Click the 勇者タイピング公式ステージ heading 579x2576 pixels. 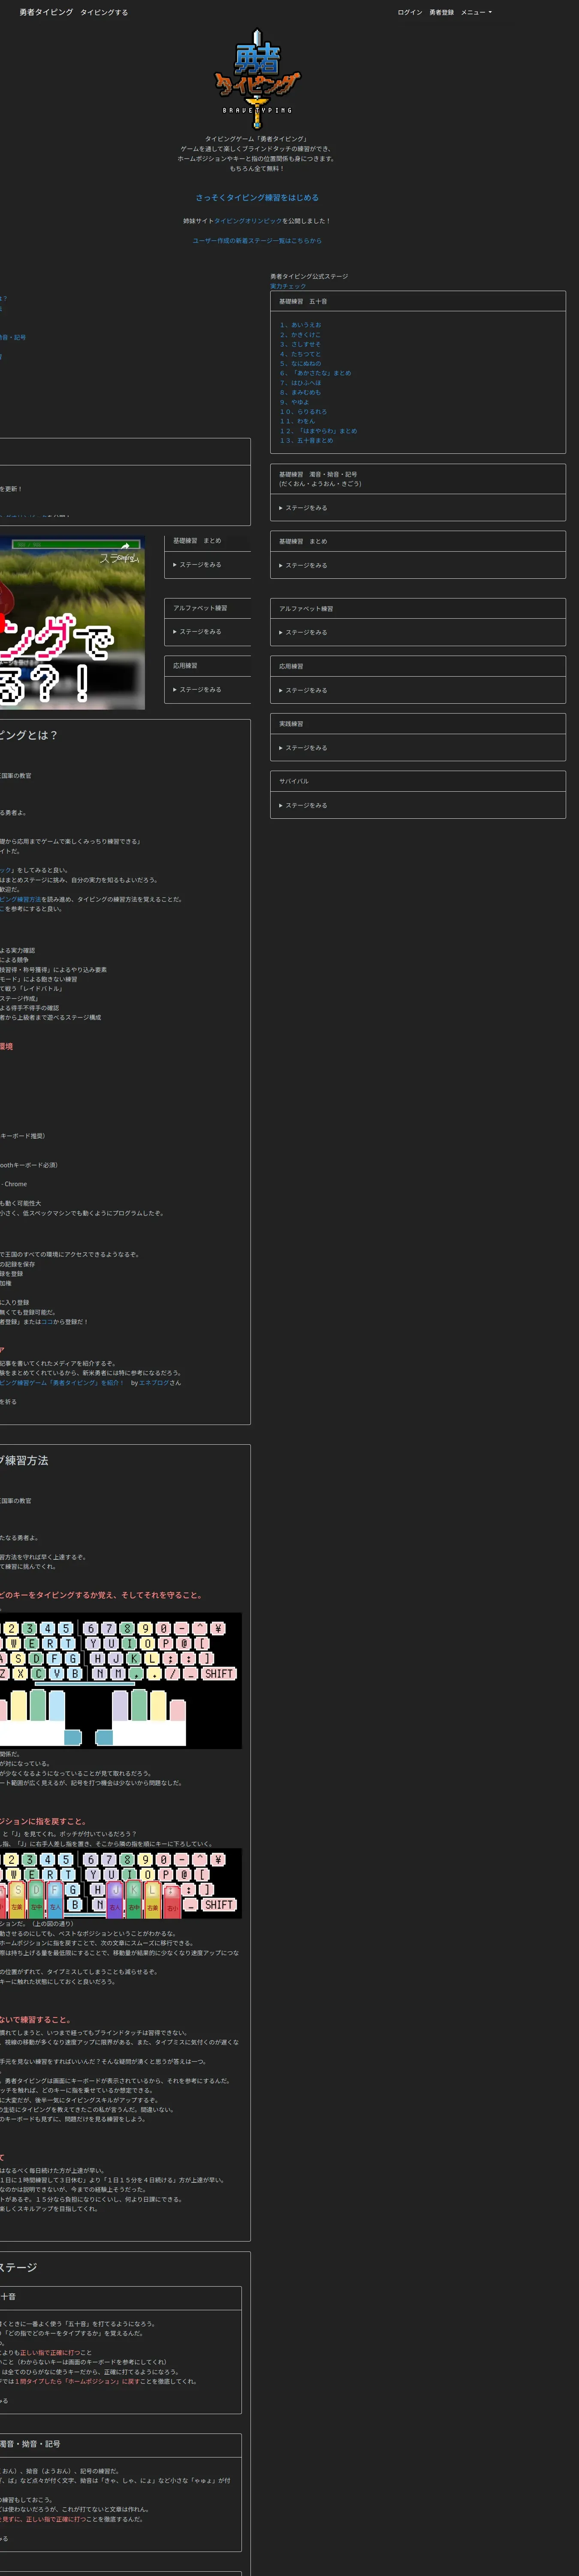click(310, 276)
